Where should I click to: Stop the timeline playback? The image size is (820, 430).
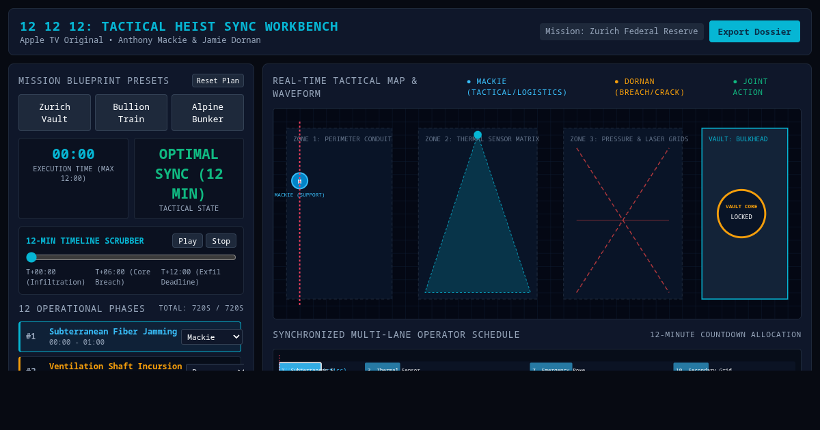coord(221,241)
